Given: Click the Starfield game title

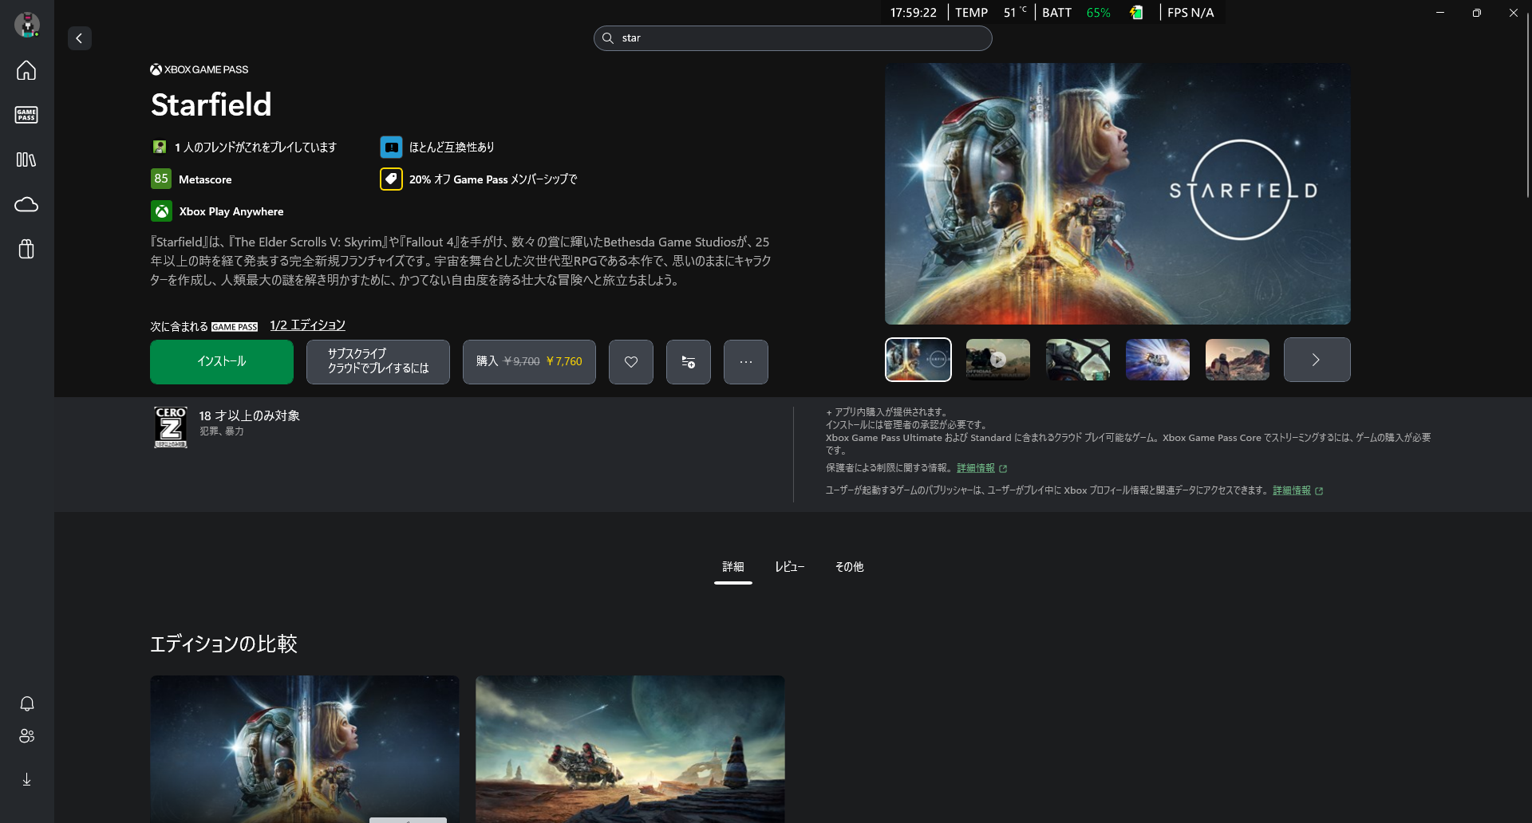Looking at the screenshot, I should pos(211,104).
